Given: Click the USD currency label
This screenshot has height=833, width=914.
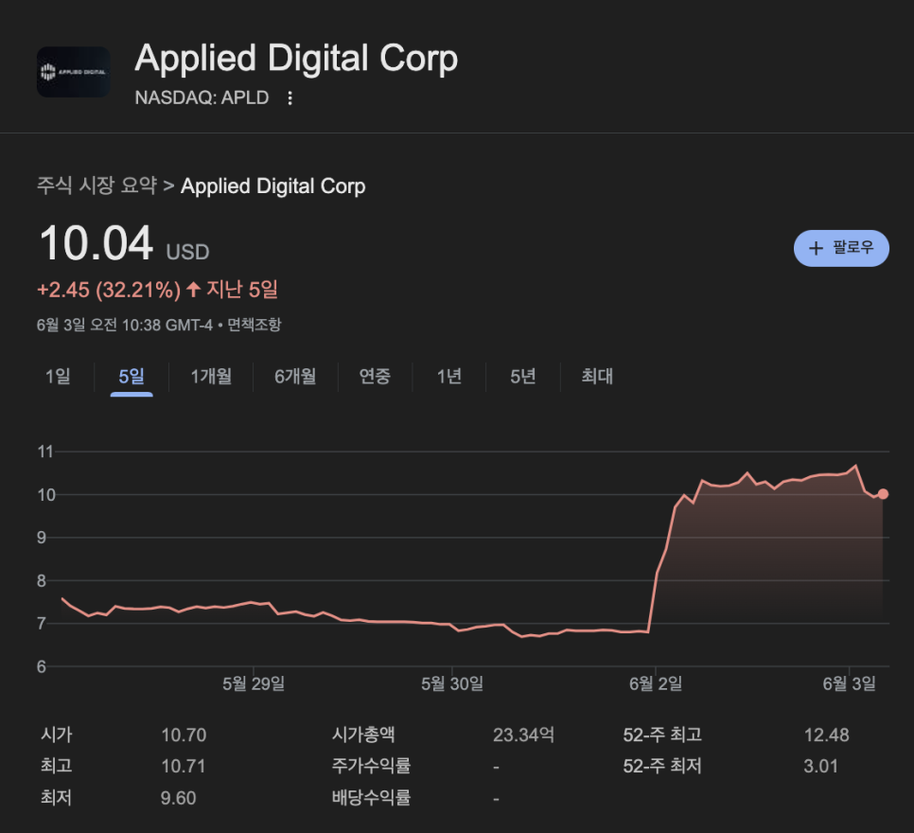Looking at the screenshot, I should (x=187, y=252).
